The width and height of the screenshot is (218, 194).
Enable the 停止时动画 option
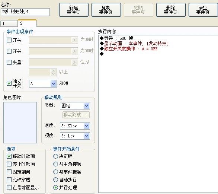tap(9, 164)
